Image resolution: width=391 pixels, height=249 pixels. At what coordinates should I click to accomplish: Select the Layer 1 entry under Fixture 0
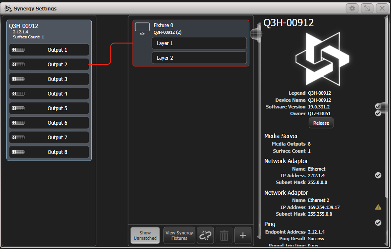coord(199,43)
